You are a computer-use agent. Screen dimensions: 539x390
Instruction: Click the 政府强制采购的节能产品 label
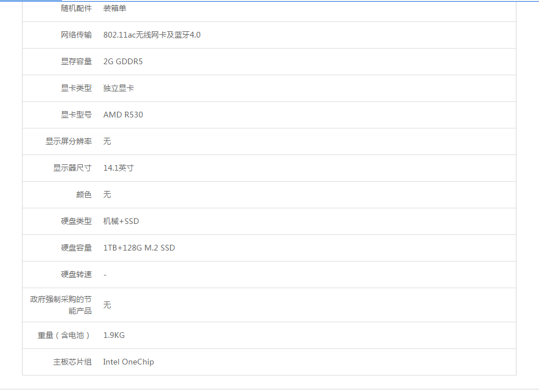pos(61,305)
